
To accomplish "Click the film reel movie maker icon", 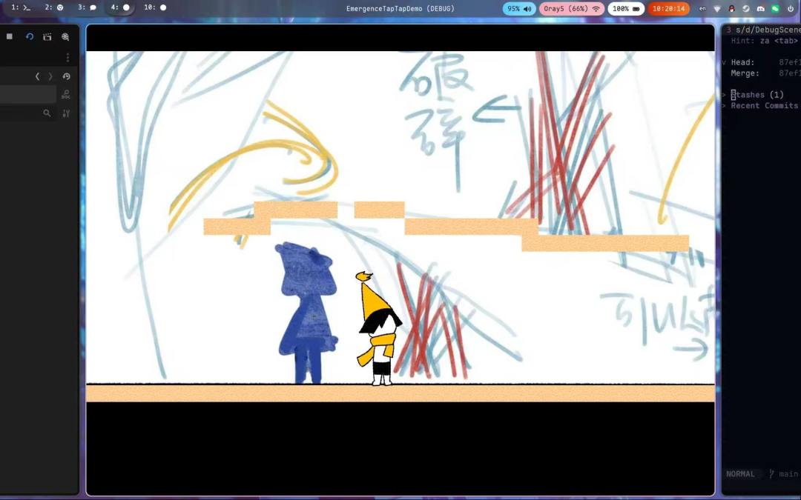I will (65, 37).
